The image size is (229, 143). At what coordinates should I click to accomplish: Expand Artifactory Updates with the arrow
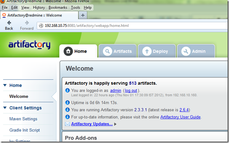click(115, 124)
